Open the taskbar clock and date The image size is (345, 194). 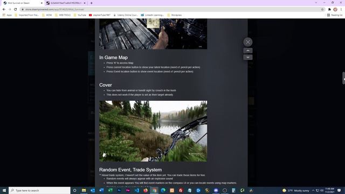pyautogui.click(x=329, y=190)
